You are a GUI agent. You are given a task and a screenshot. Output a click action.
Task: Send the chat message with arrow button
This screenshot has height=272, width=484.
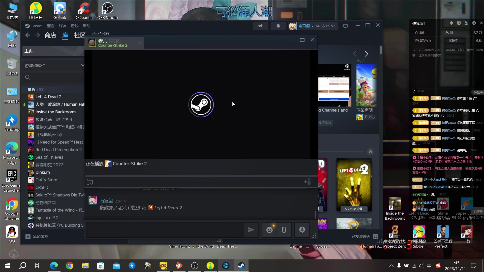point(251,230)
